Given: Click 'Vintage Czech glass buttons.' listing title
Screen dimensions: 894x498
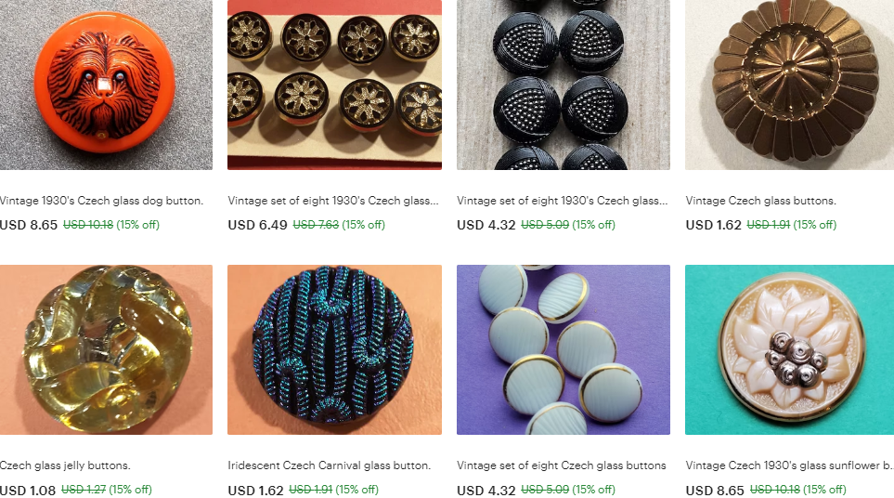Looking at the screenshot, I should pos(760,201).
